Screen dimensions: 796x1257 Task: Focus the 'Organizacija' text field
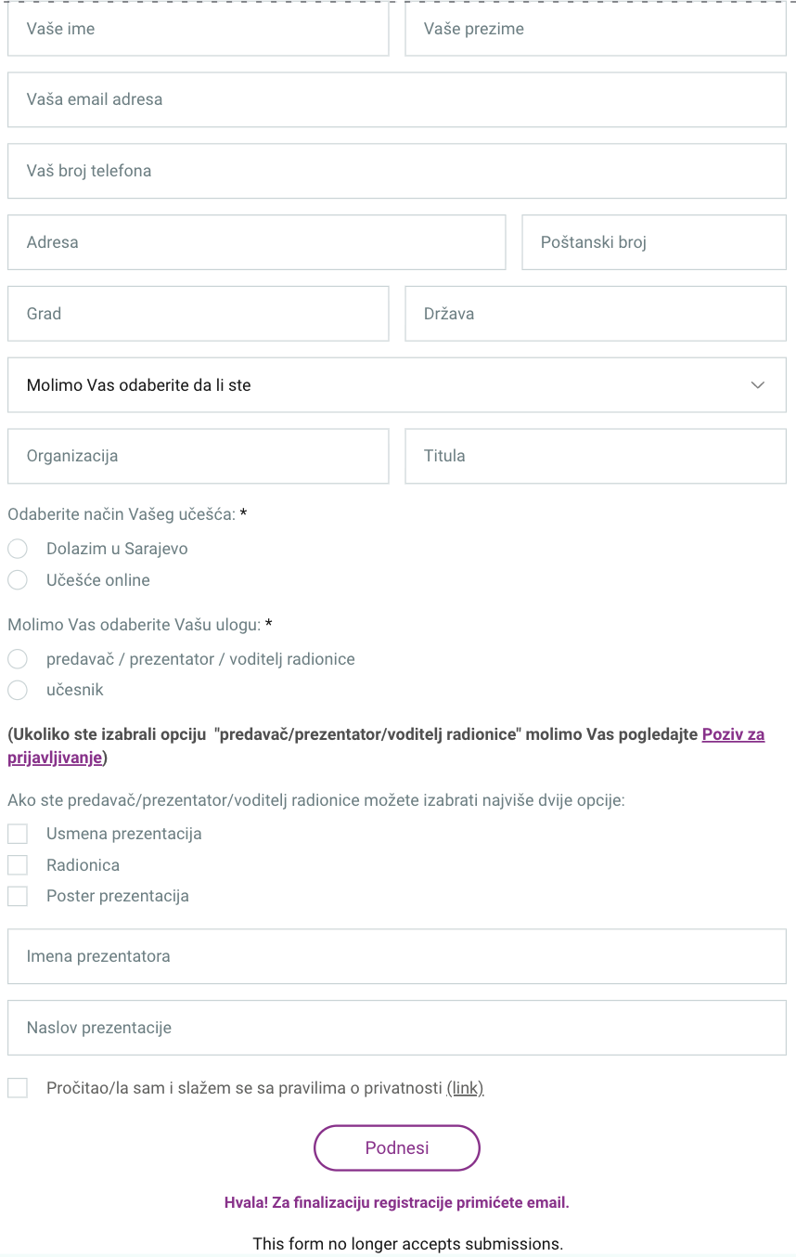tap(199, 456)
